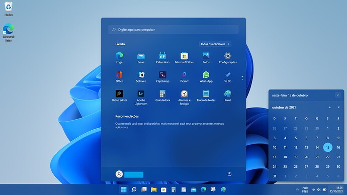Viewport: 347px width, 195px height.
Task: Launch the Paint app in pinned apps
Action: pos(228,95)
